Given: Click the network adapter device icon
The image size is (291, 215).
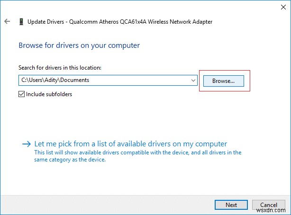Looking at the screenshot, I should pos(21,22).
